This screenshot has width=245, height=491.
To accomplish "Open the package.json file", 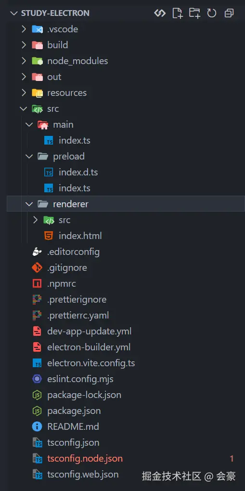I will point(74,411).
